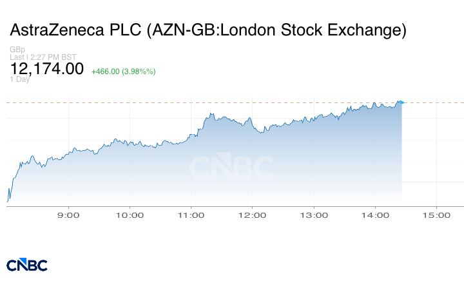Screen dimensions: 464x290
Task: Click the opening low point at chart start
Action: [x=7, y=202]
